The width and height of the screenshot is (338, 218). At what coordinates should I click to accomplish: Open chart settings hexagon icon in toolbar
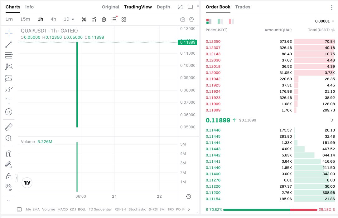coord(191,19)
